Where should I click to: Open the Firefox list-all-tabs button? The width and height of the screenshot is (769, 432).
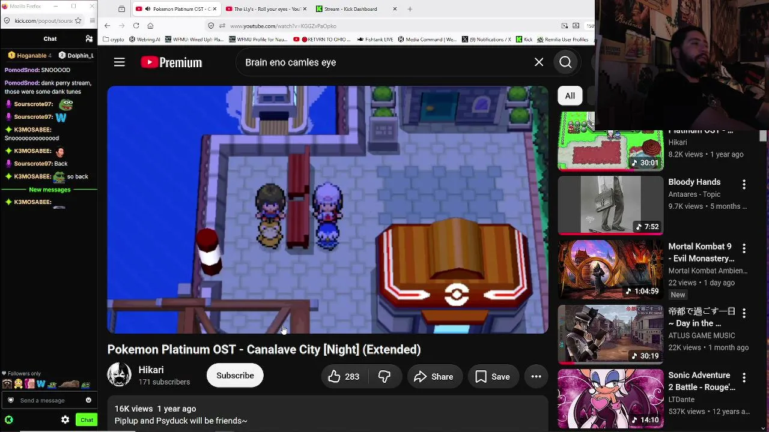click(121, 9)
